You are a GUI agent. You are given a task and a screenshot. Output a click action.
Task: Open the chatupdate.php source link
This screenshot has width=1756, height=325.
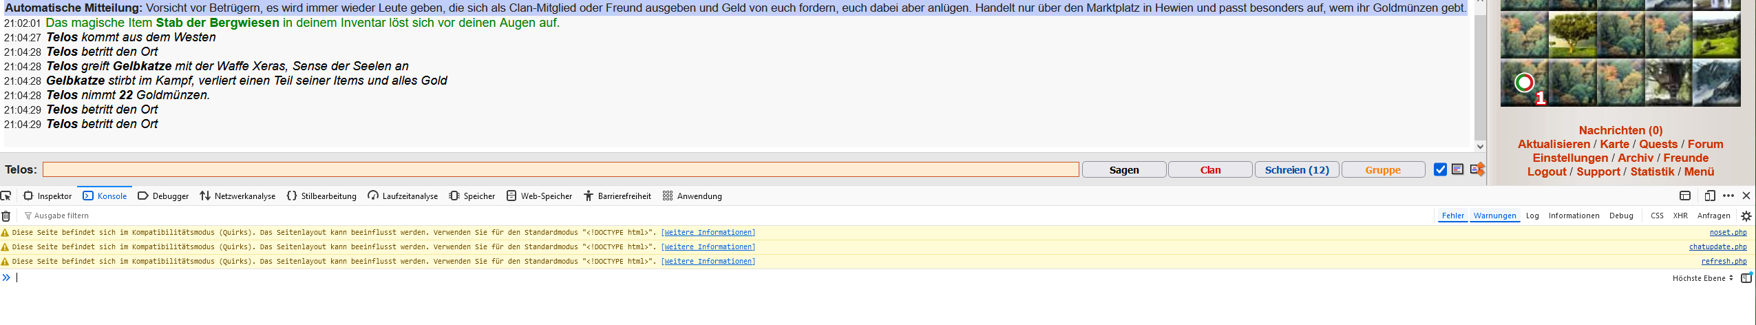point(1717,247)
